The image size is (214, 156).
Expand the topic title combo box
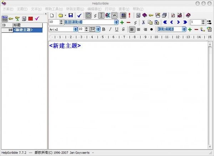click(x=117, y=22)
